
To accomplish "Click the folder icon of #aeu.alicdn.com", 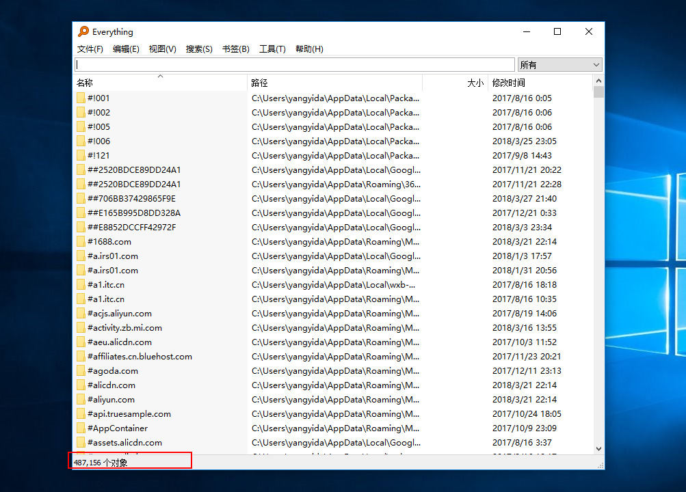I will (81, 342).
